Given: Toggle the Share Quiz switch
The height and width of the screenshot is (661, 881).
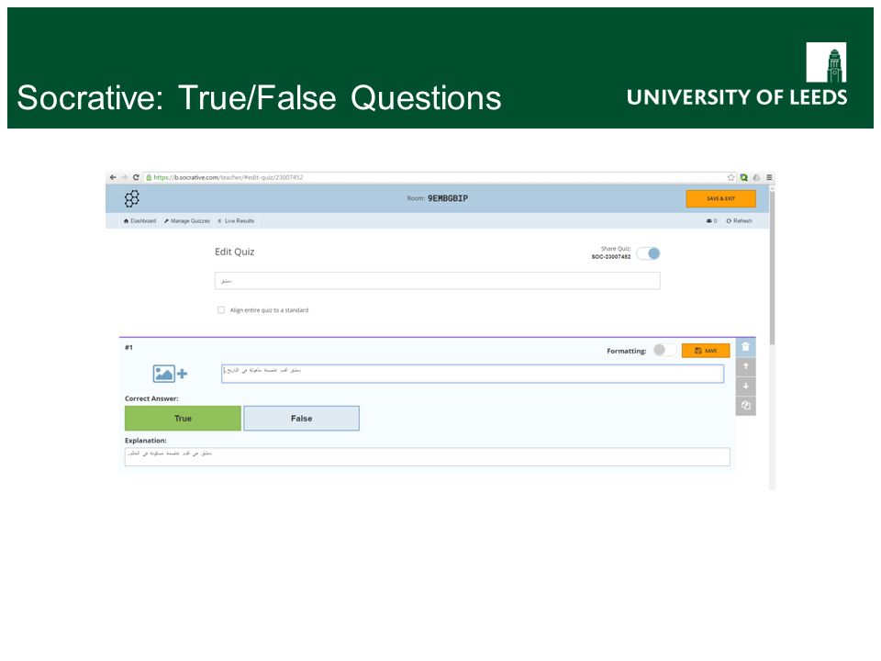Looking at the screenshot, I should pyautogui.click(x=649, y=253).
